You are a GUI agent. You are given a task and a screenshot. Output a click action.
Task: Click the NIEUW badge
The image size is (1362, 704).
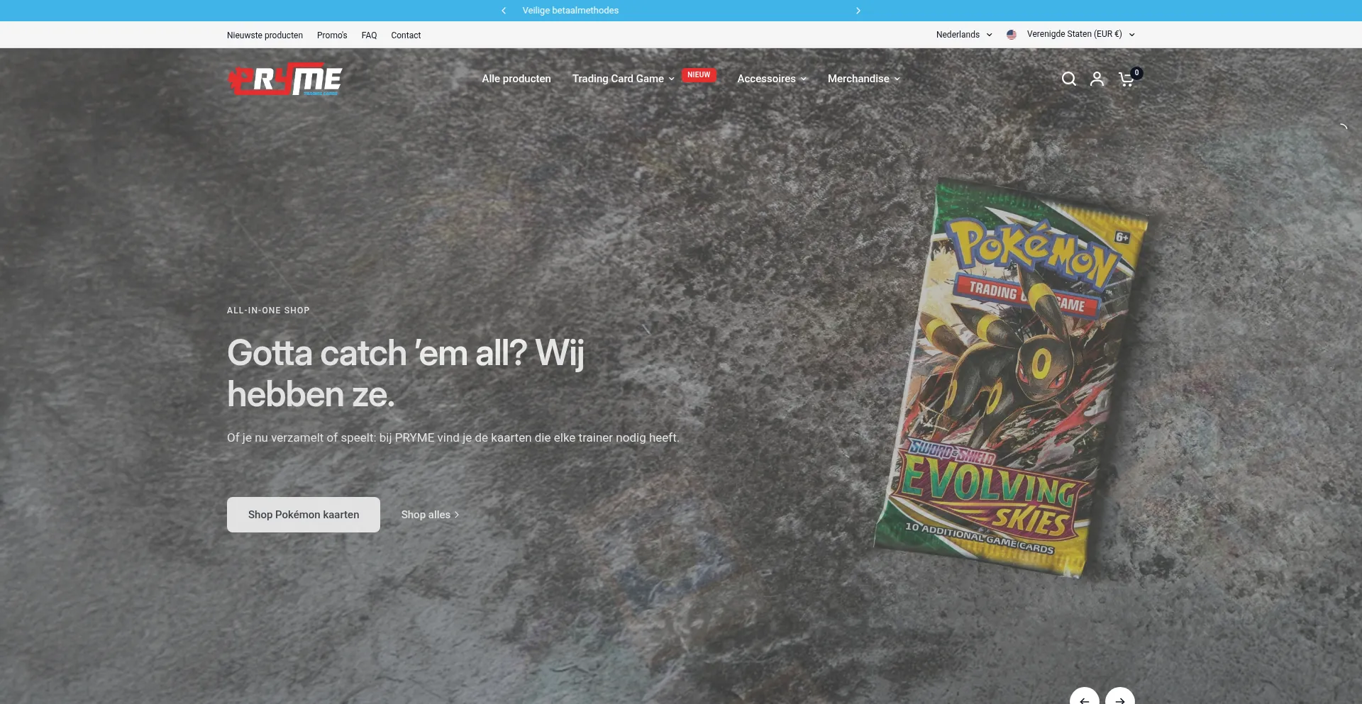[699, 75]
